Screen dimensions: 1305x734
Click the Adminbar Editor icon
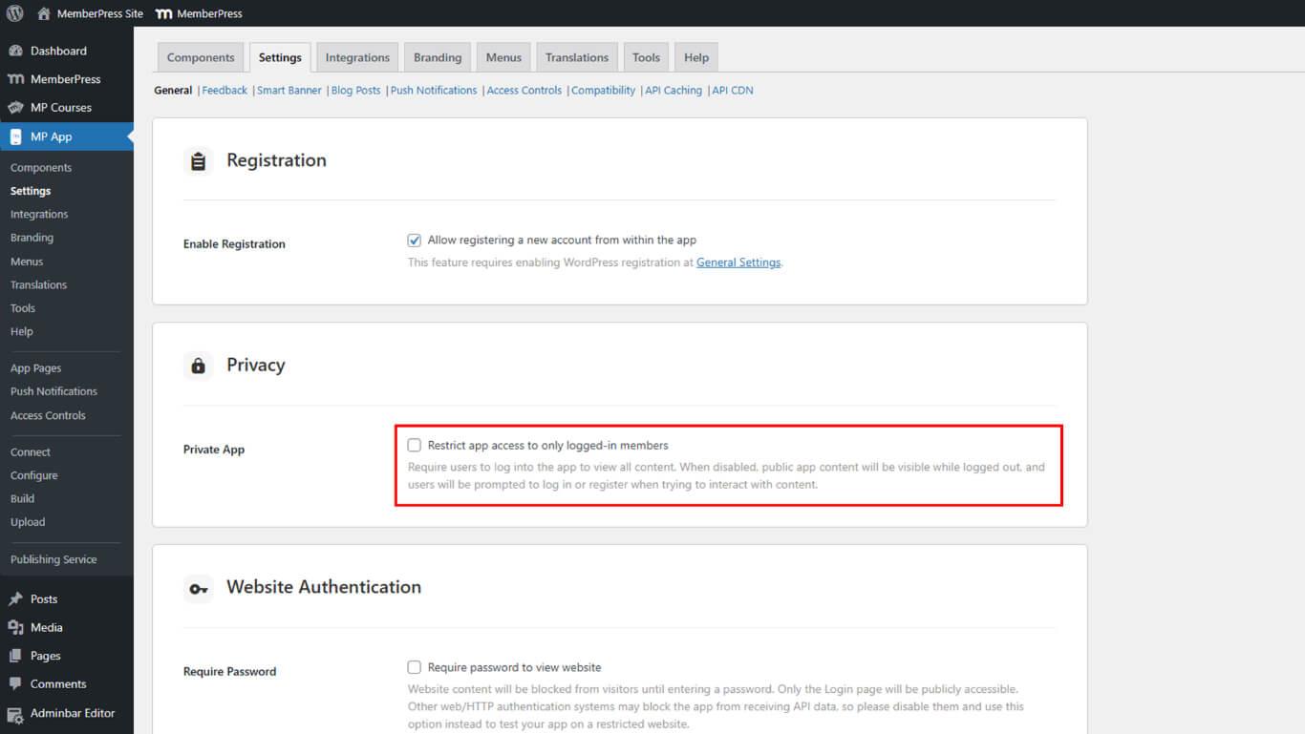coord(15,714)
